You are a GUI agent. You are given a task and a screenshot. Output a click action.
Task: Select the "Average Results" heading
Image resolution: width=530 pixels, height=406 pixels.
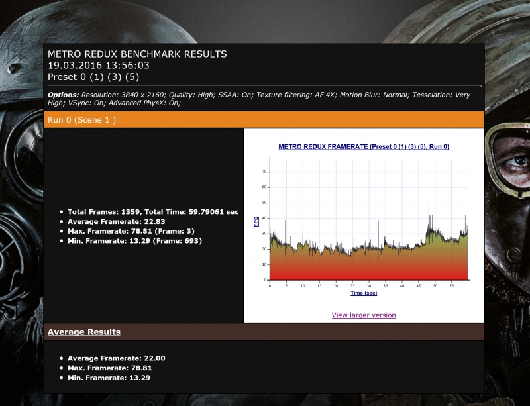tap(84, 332)
